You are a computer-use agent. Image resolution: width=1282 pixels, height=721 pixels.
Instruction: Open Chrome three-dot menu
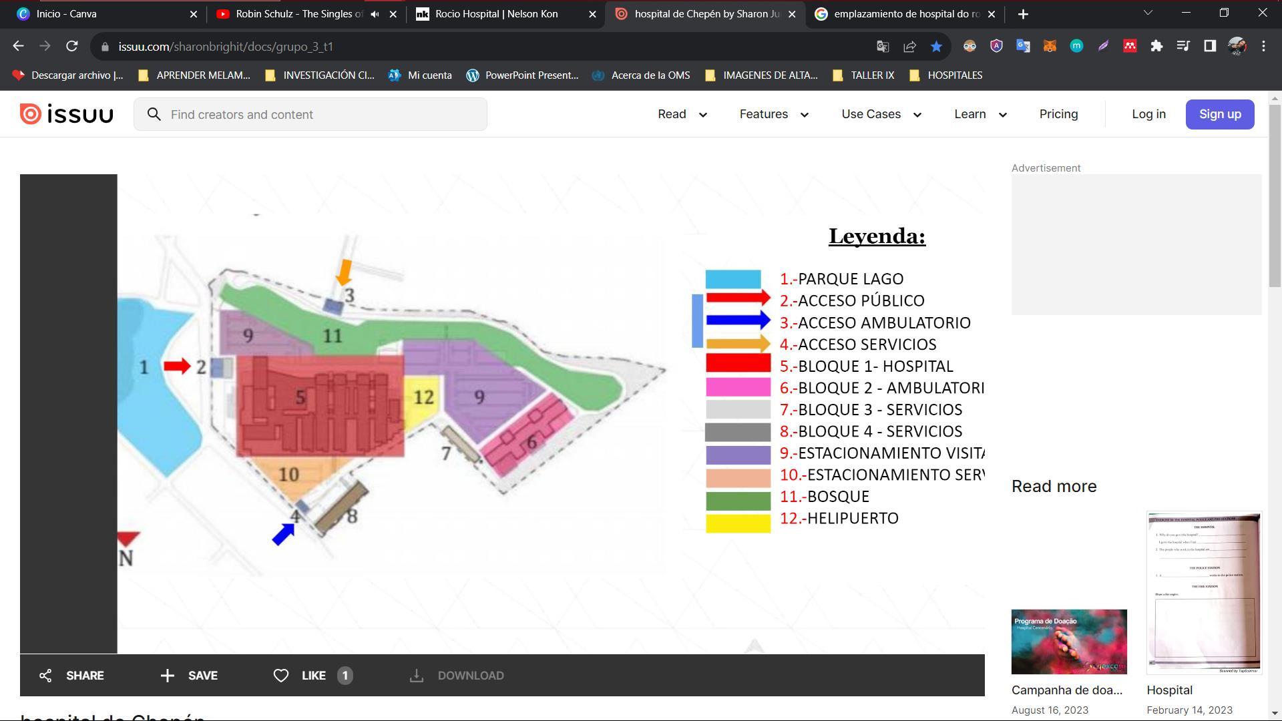click(1263, 46)
